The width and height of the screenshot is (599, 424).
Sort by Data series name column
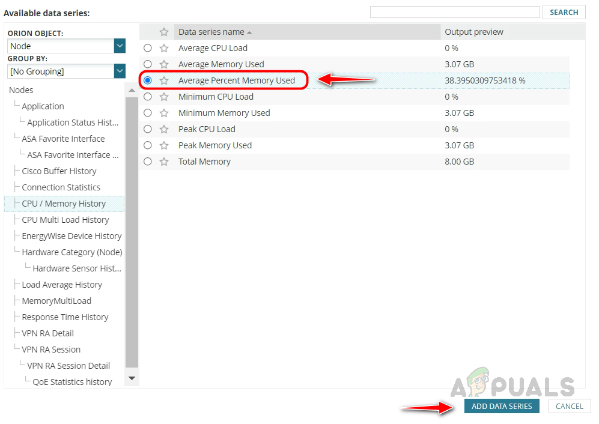click(x=307, y=32)
